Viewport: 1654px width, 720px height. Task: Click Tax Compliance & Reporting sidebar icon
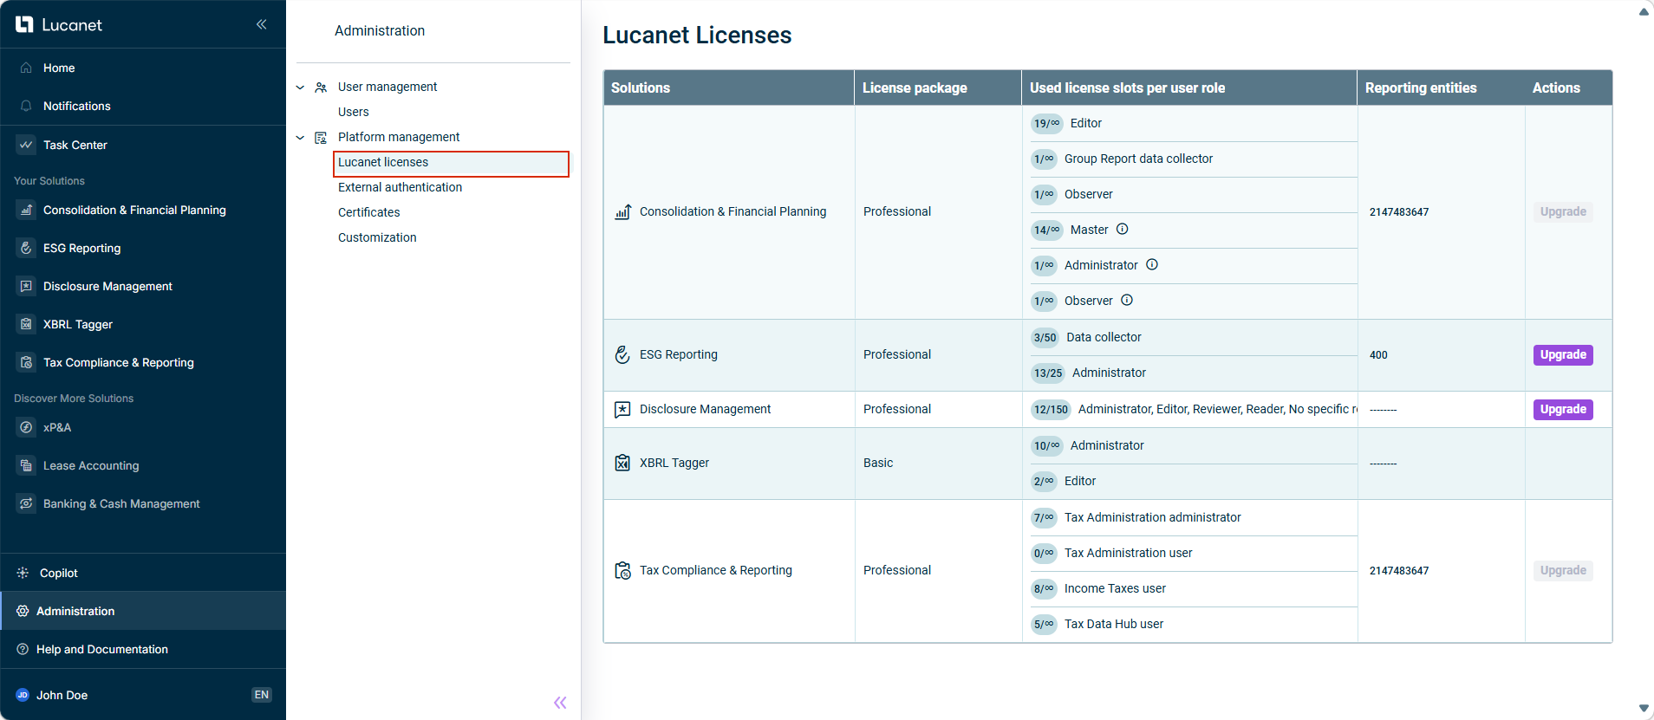pyautogui.click(x=26, y=362)
